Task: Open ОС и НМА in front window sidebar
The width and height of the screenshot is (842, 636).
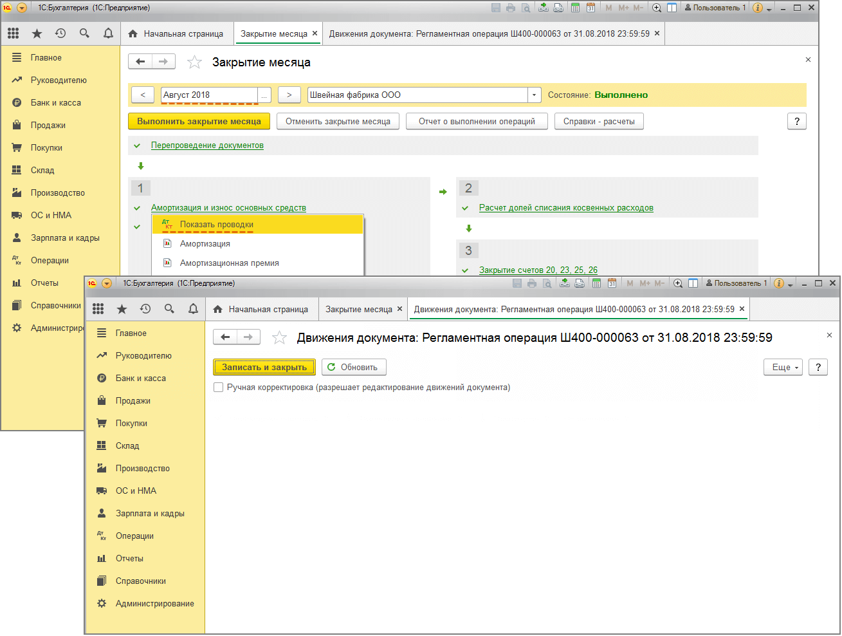Action: [x=136, y=491]
